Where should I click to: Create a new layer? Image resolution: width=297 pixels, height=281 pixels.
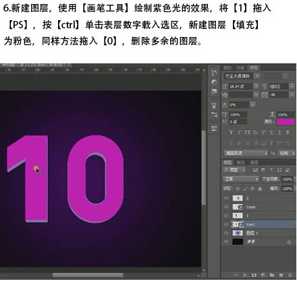281,275
